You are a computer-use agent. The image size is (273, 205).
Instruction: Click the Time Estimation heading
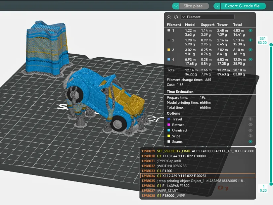coord(180,92)
